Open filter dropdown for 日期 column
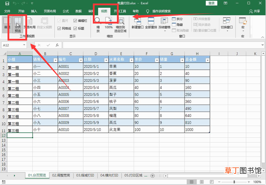The image size is (266, 185). point(106,60)
